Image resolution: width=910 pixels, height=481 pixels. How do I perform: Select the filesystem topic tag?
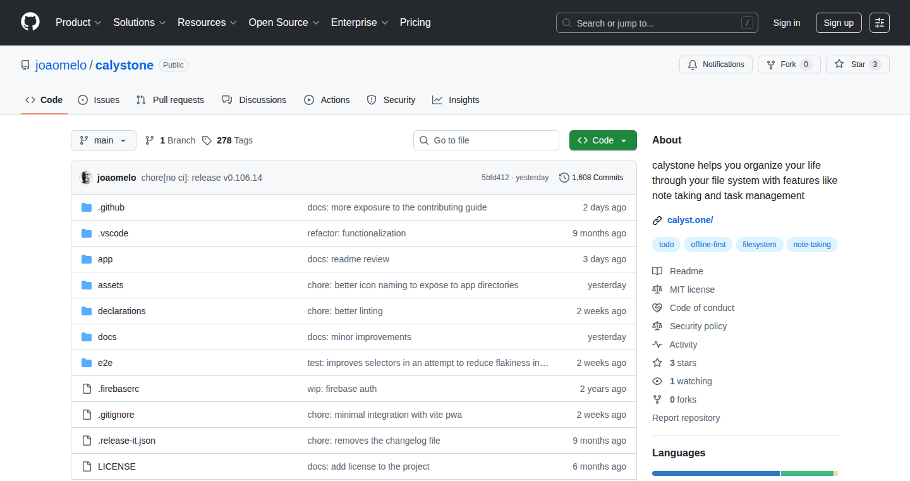click(760, 245)
